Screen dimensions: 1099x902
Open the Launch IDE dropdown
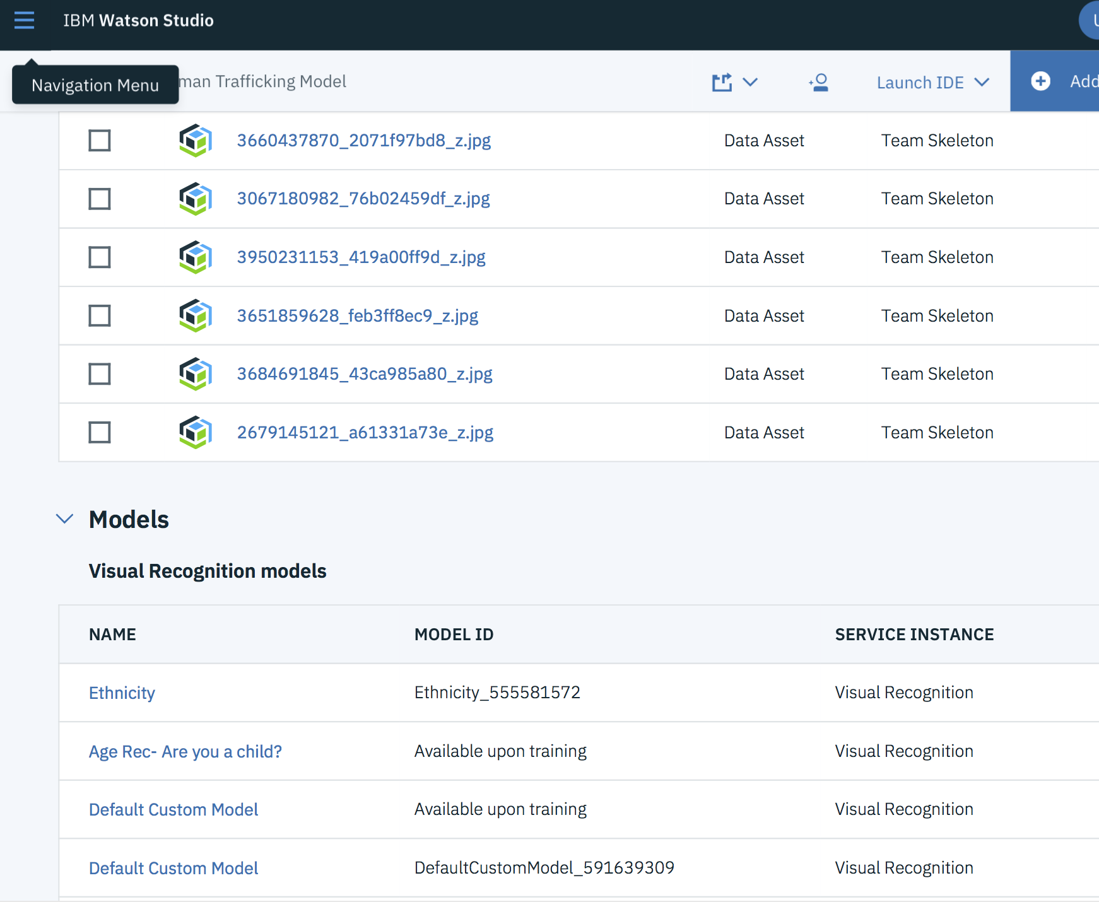933,83
